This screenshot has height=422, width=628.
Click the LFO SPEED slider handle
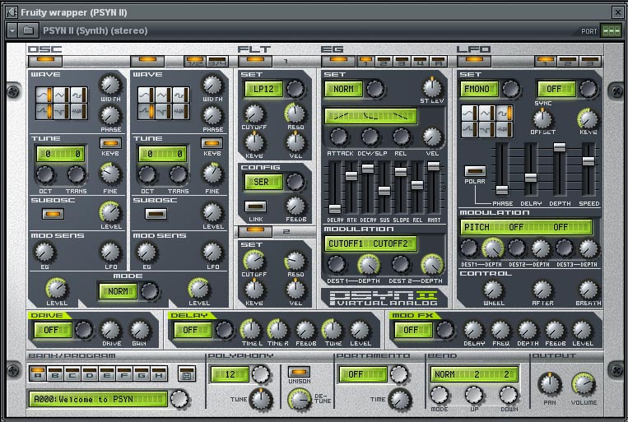[588, 161]
